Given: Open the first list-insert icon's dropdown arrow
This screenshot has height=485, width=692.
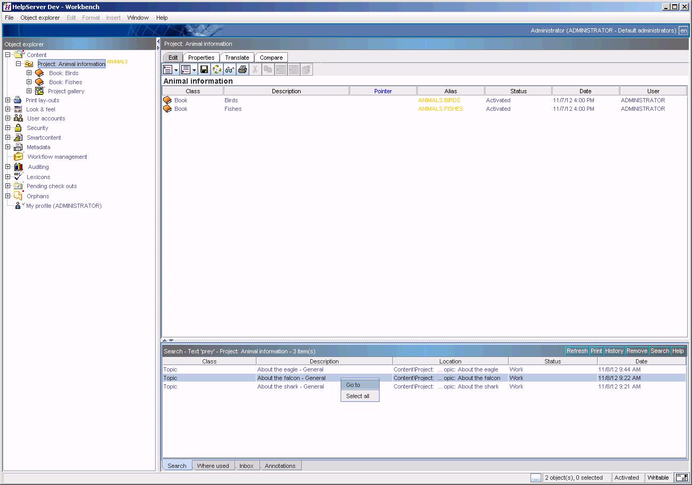Looking at the screenshot, I should (x=176, y=70).
